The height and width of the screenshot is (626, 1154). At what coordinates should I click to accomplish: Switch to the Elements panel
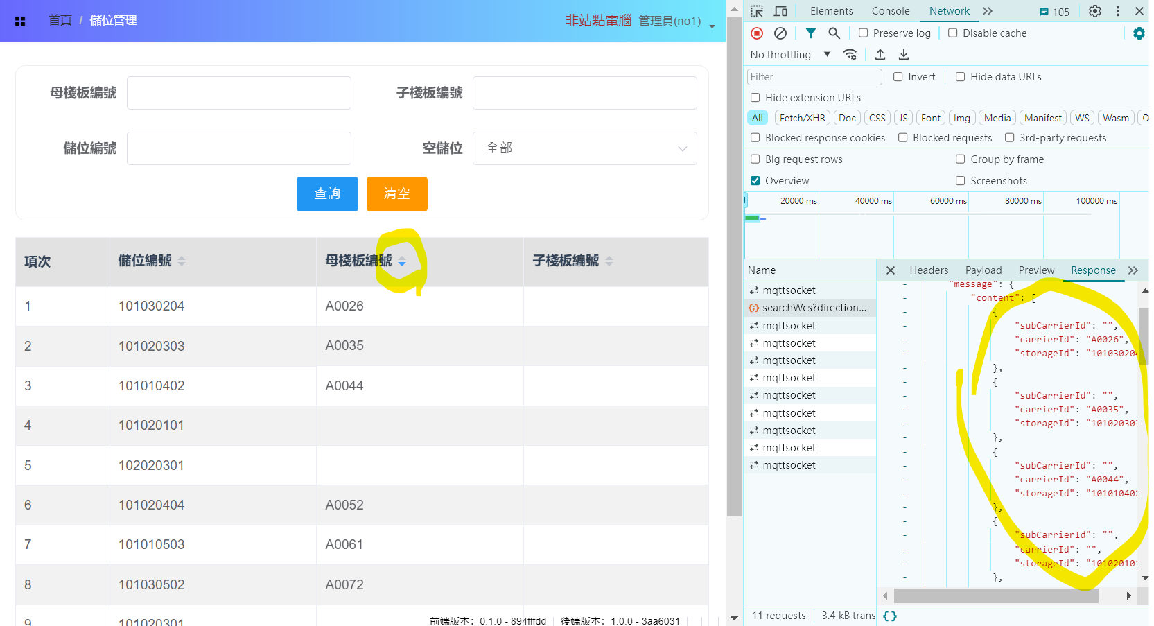pos(832,11)
